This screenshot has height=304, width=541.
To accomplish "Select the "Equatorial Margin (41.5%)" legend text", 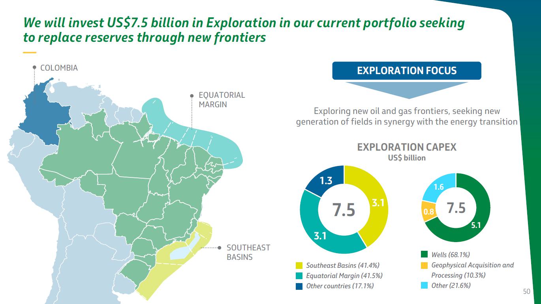I will (x=344, y=276).
